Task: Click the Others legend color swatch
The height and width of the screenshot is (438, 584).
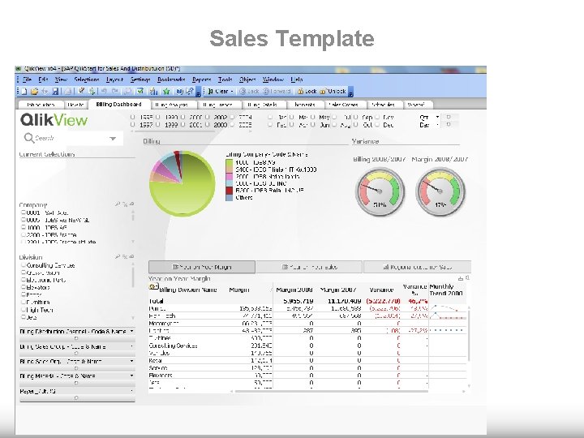Action: [229, 198]
